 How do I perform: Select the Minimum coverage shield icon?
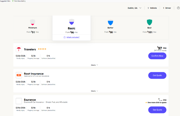click(x=33, y=22)
